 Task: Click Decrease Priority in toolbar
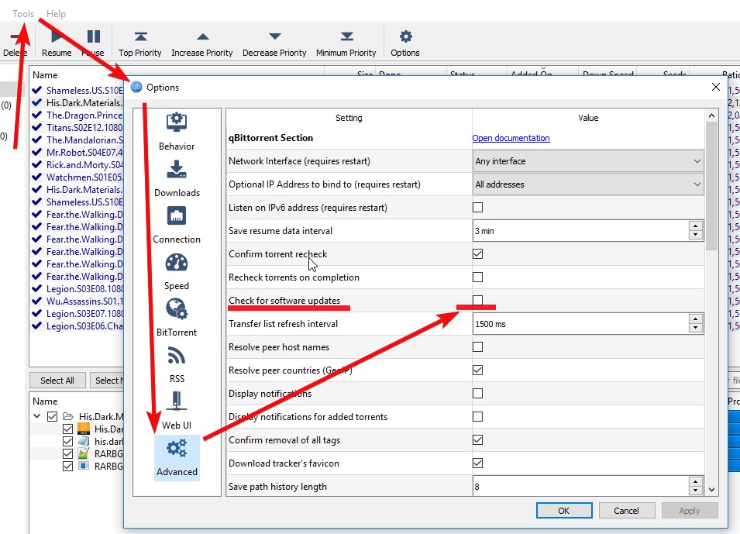(x=274, y=43)
